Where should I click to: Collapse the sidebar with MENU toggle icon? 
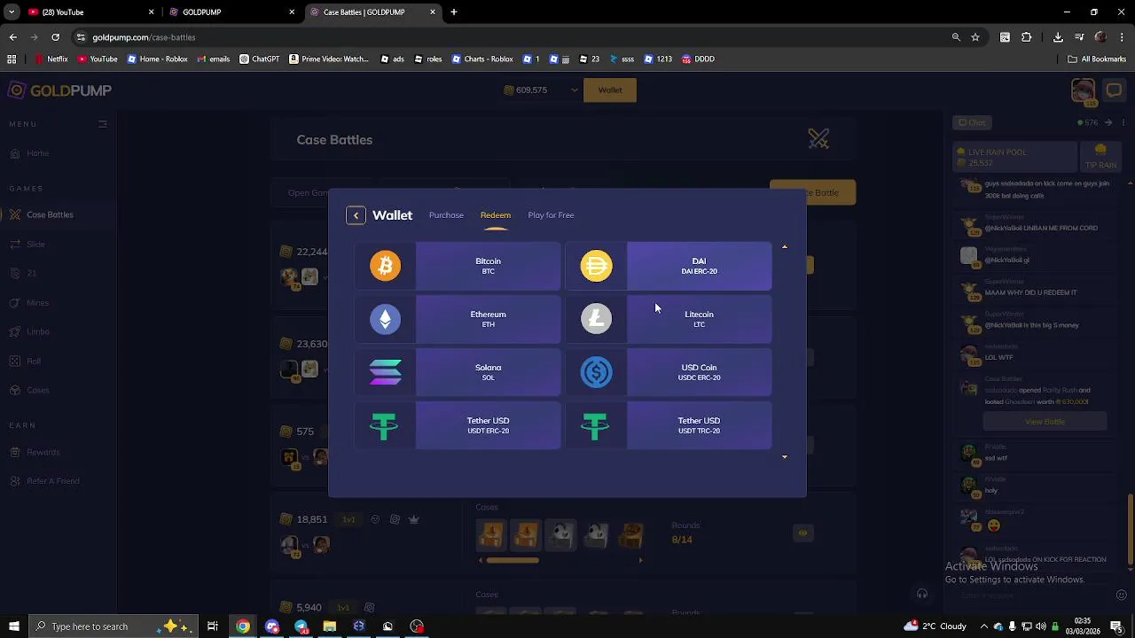(103, 124)
